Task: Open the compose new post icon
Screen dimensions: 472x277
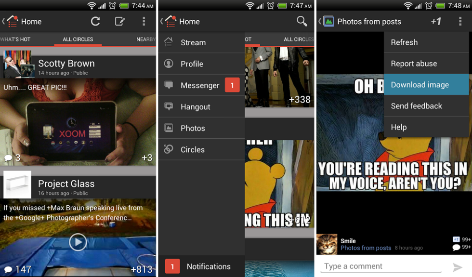Action: click(x=119, y=21)
